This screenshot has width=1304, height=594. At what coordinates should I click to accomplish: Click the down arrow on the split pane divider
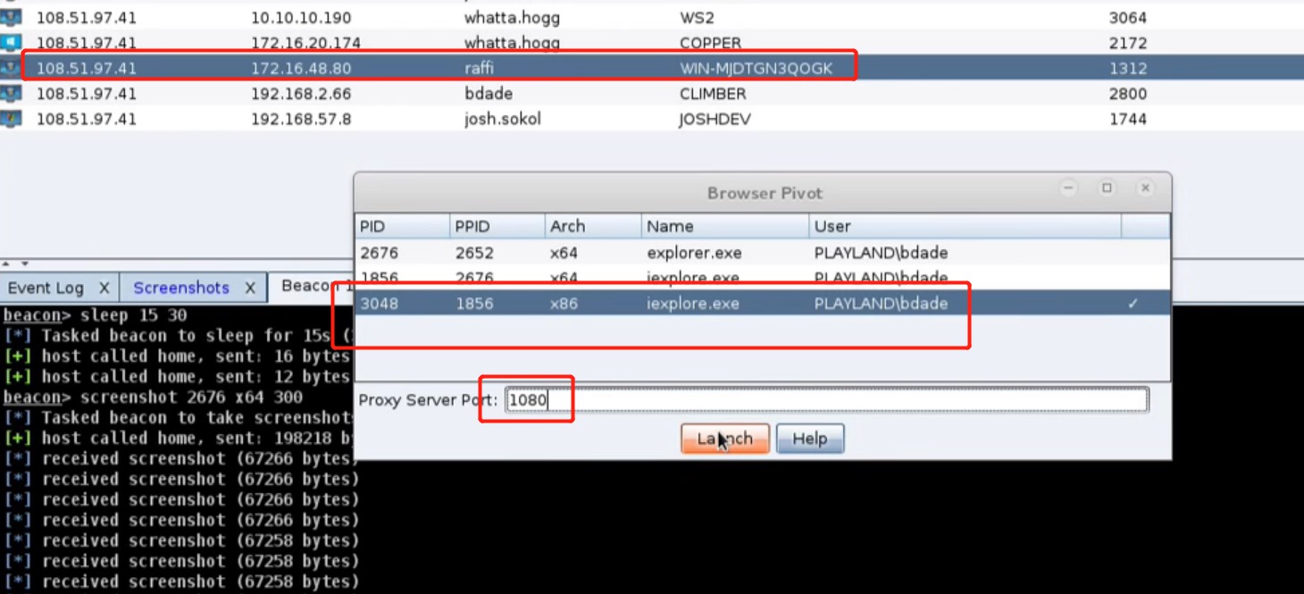pos(24,264)
